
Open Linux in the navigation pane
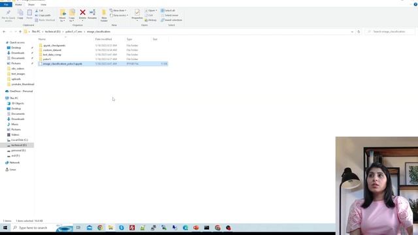point(12,170)
